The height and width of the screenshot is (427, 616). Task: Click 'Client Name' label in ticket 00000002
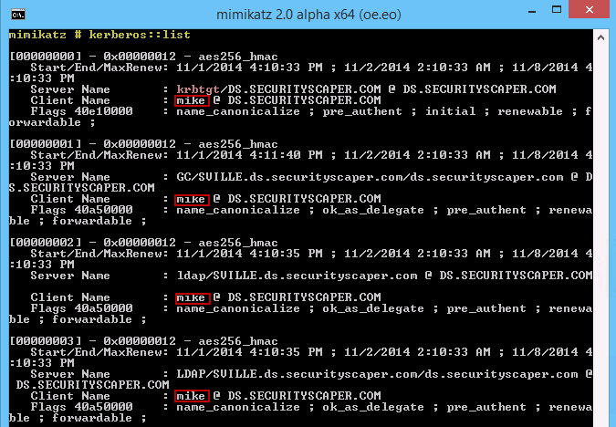click(70, 297)
